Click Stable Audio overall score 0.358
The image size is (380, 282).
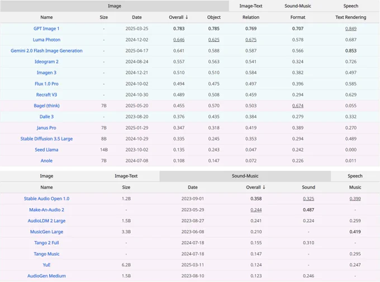[x=256, y=199]
